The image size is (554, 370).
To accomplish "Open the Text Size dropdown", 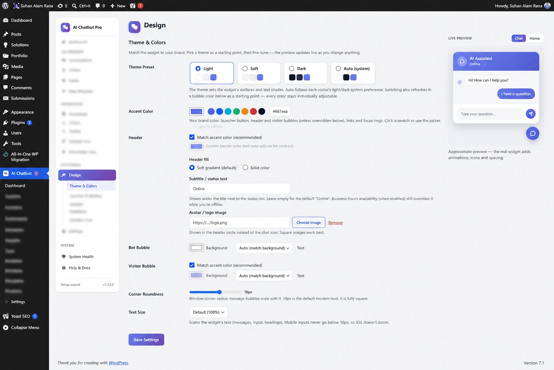I will pos(208,312).
